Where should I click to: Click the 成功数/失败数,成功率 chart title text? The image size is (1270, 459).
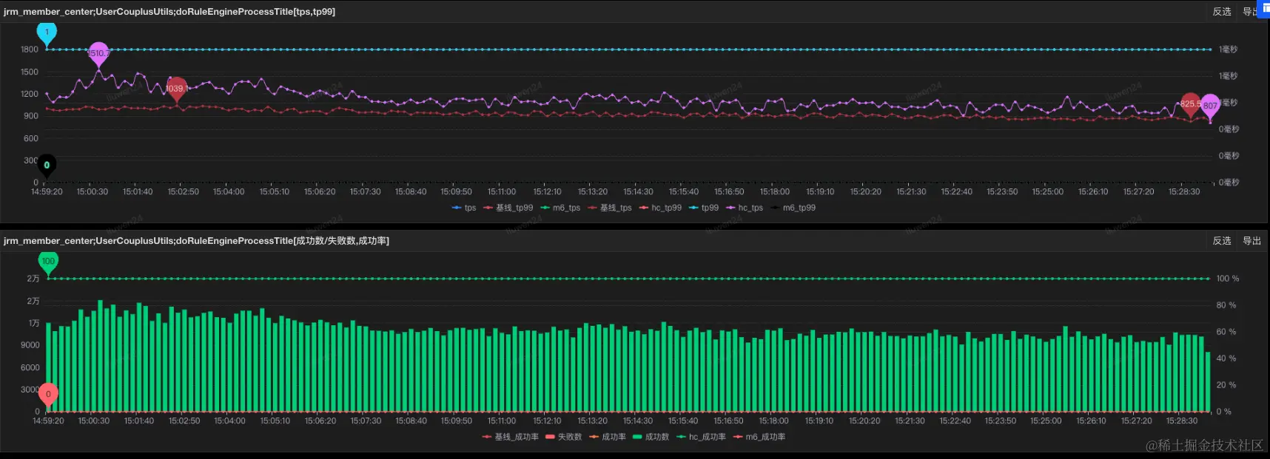(x=196, y=241)
